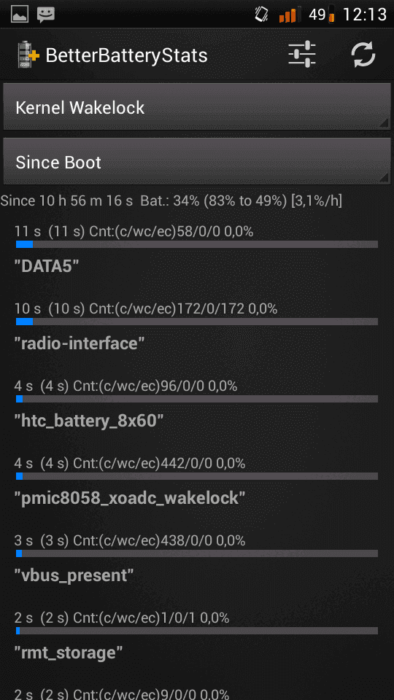Viewport: 394px width, 700px height.
Task: Open the preferences sliders icon
Action: (302, 55)
